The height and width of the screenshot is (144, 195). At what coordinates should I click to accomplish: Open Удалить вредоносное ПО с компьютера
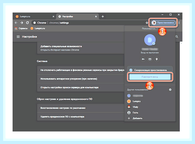coord(81,117)
